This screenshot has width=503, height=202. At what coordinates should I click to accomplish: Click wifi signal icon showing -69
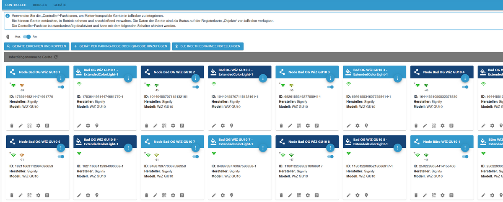[22, 86]
